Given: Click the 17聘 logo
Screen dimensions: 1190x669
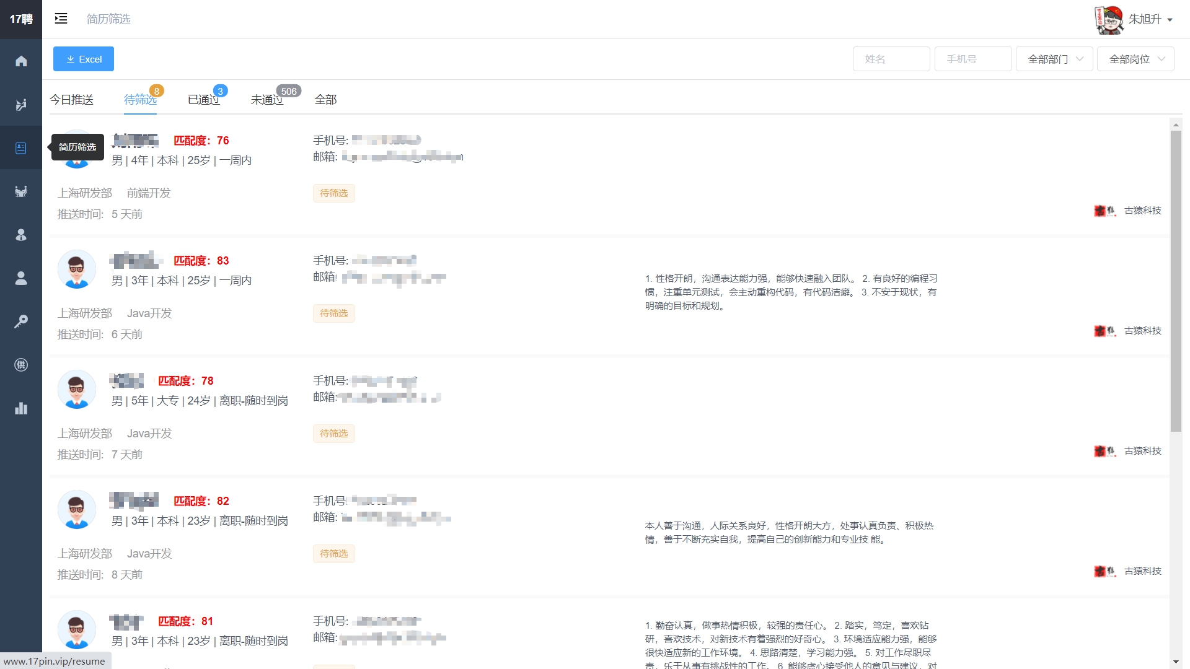Looking at the screenshot, I should 21,19.
